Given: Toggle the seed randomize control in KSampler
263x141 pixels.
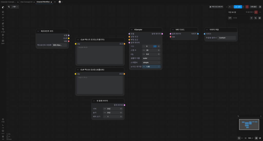Looking at the screenshot, I should tap(155, 46).
